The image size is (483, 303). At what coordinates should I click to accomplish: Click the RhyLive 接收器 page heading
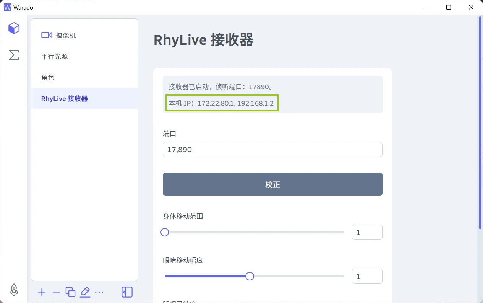[203, 40]
